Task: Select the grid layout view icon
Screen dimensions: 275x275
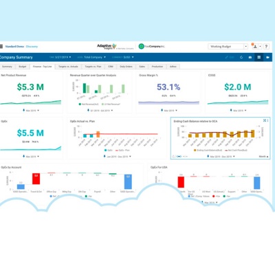Action: 259,57
